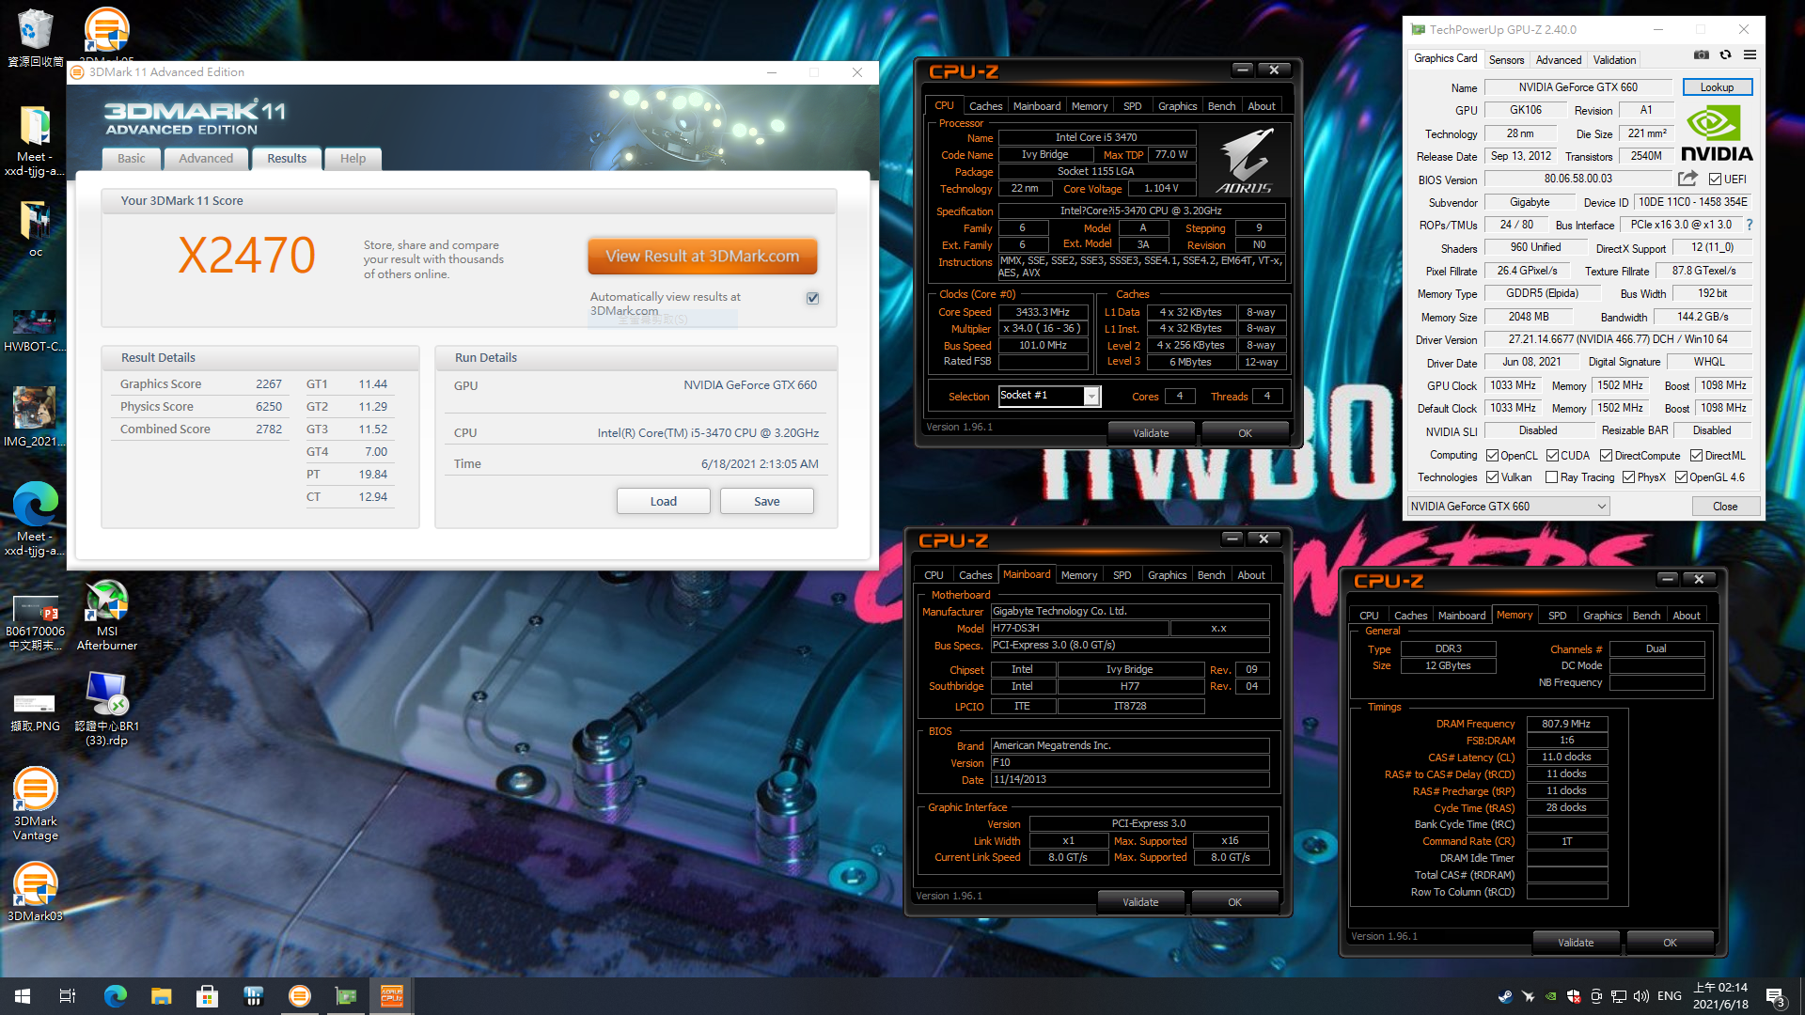1805x1015 pixels.
Task: Click the Load button in Run Details
Action: (x=664, y=501)
